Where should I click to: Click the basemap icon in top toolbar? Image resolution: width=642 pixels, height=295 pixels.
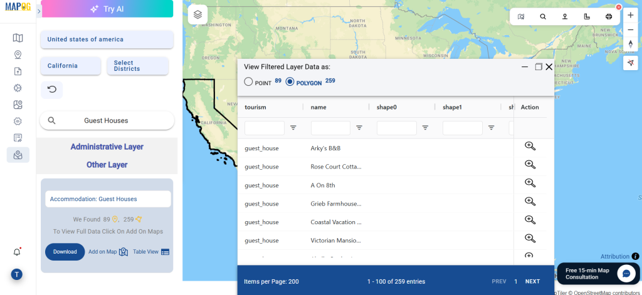point(521,17)
